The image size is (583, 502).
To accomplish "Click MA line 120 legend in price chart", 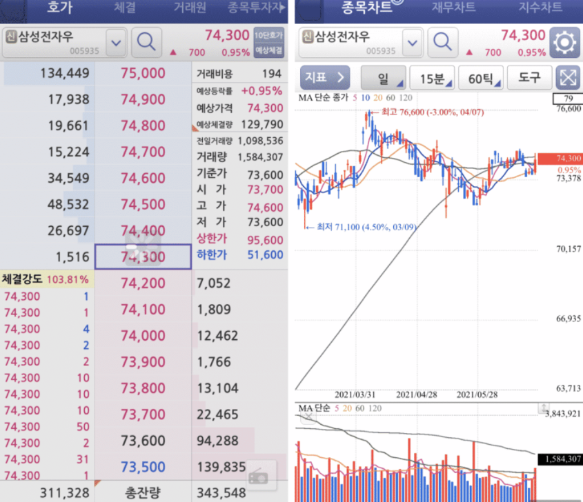I will click(x=405, y=98).
